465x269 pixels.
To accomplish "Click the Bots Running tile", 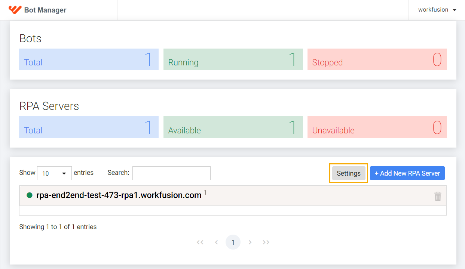I will (x=233, y=59).
